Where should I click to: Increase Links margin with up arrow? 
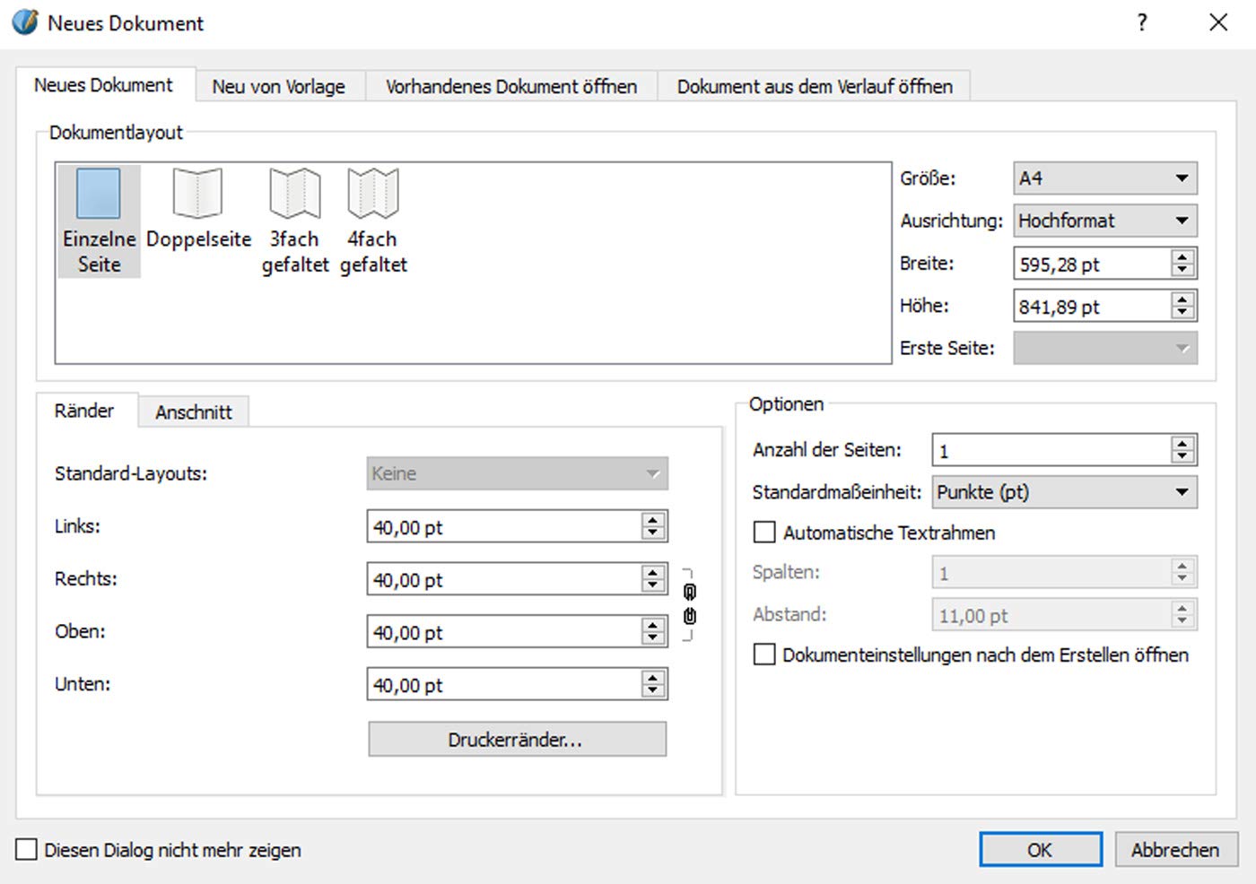653,520
